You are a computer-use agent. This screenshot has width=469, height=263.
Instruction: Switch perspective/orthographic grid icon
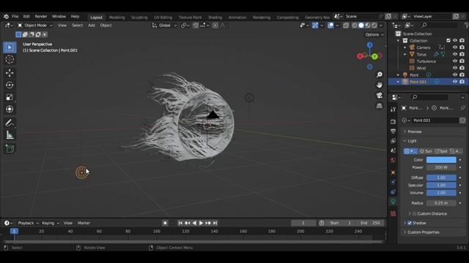tap(380, 105)
